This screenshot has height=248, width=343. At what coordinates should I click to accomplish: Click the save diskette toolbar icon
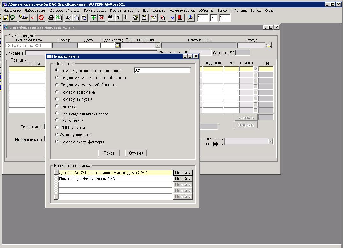[6, 18]
